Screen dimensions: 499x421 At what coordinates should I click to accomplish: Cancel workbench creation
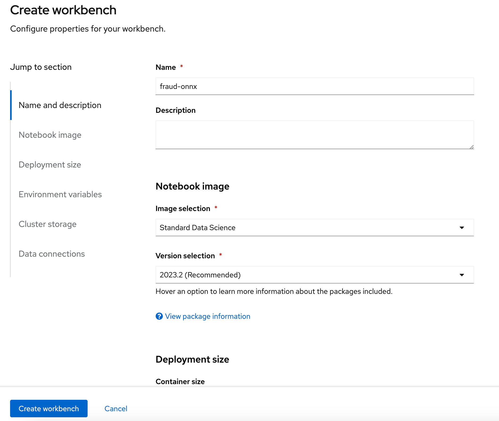click(x=116, y=409)
